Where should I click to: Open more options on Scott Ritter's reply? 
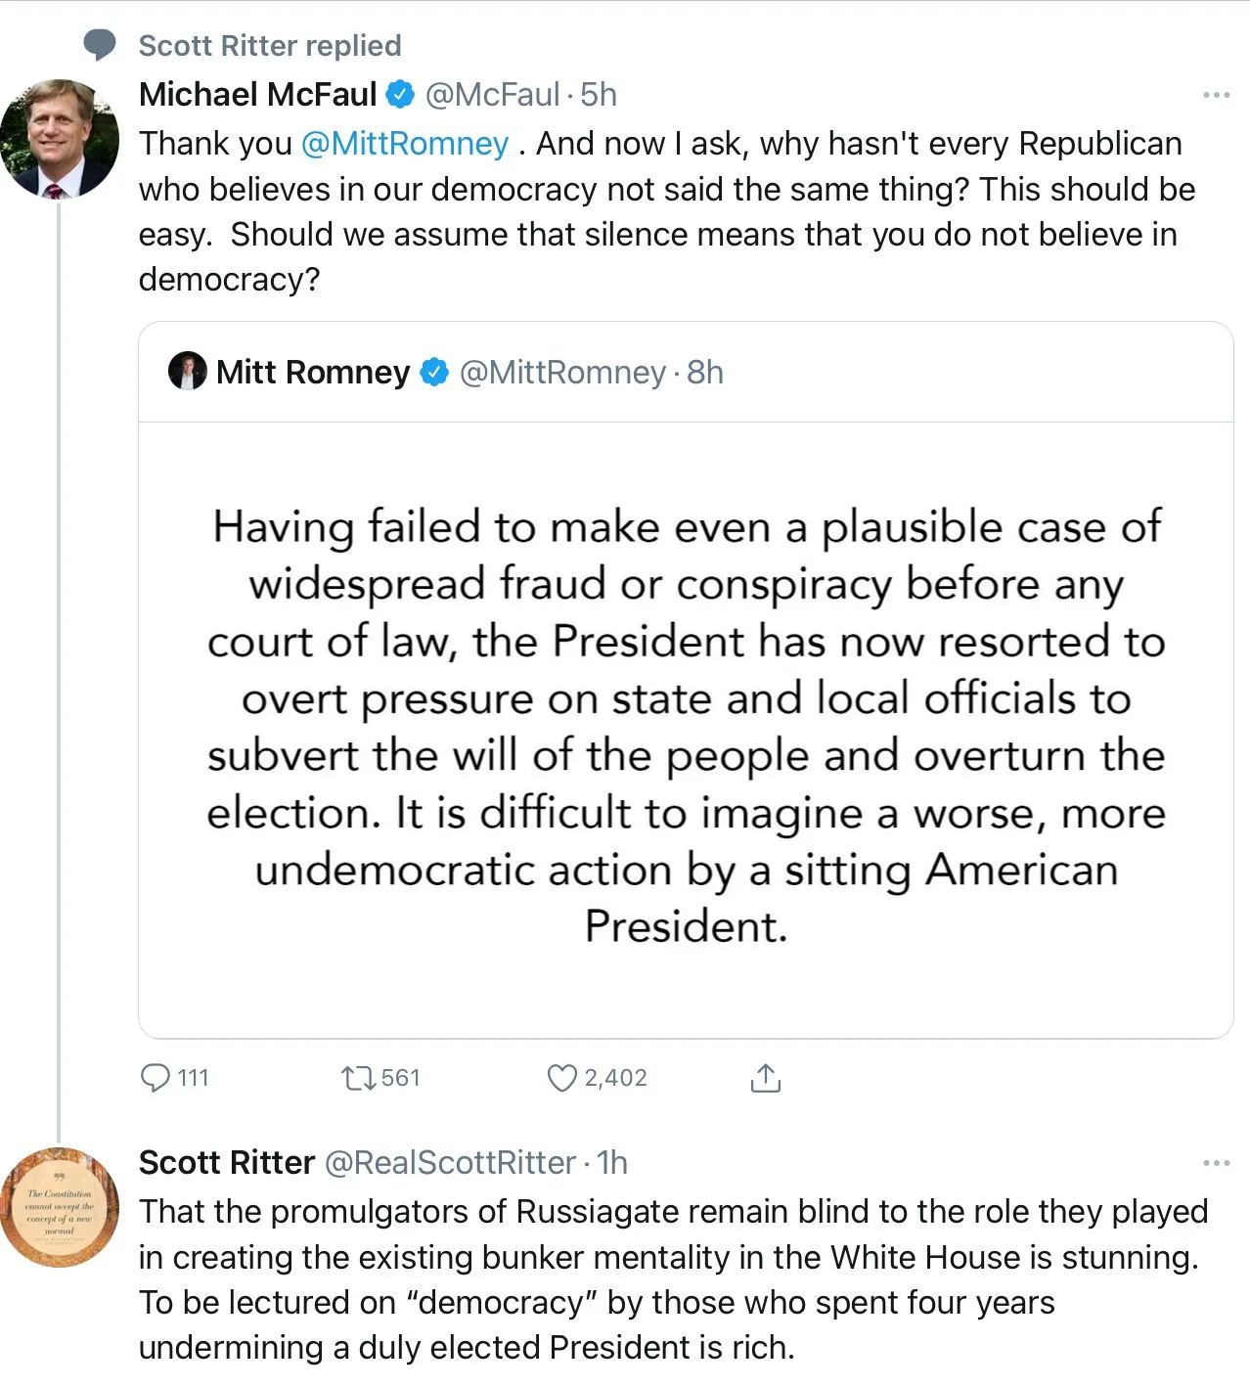point(1216,1163)
